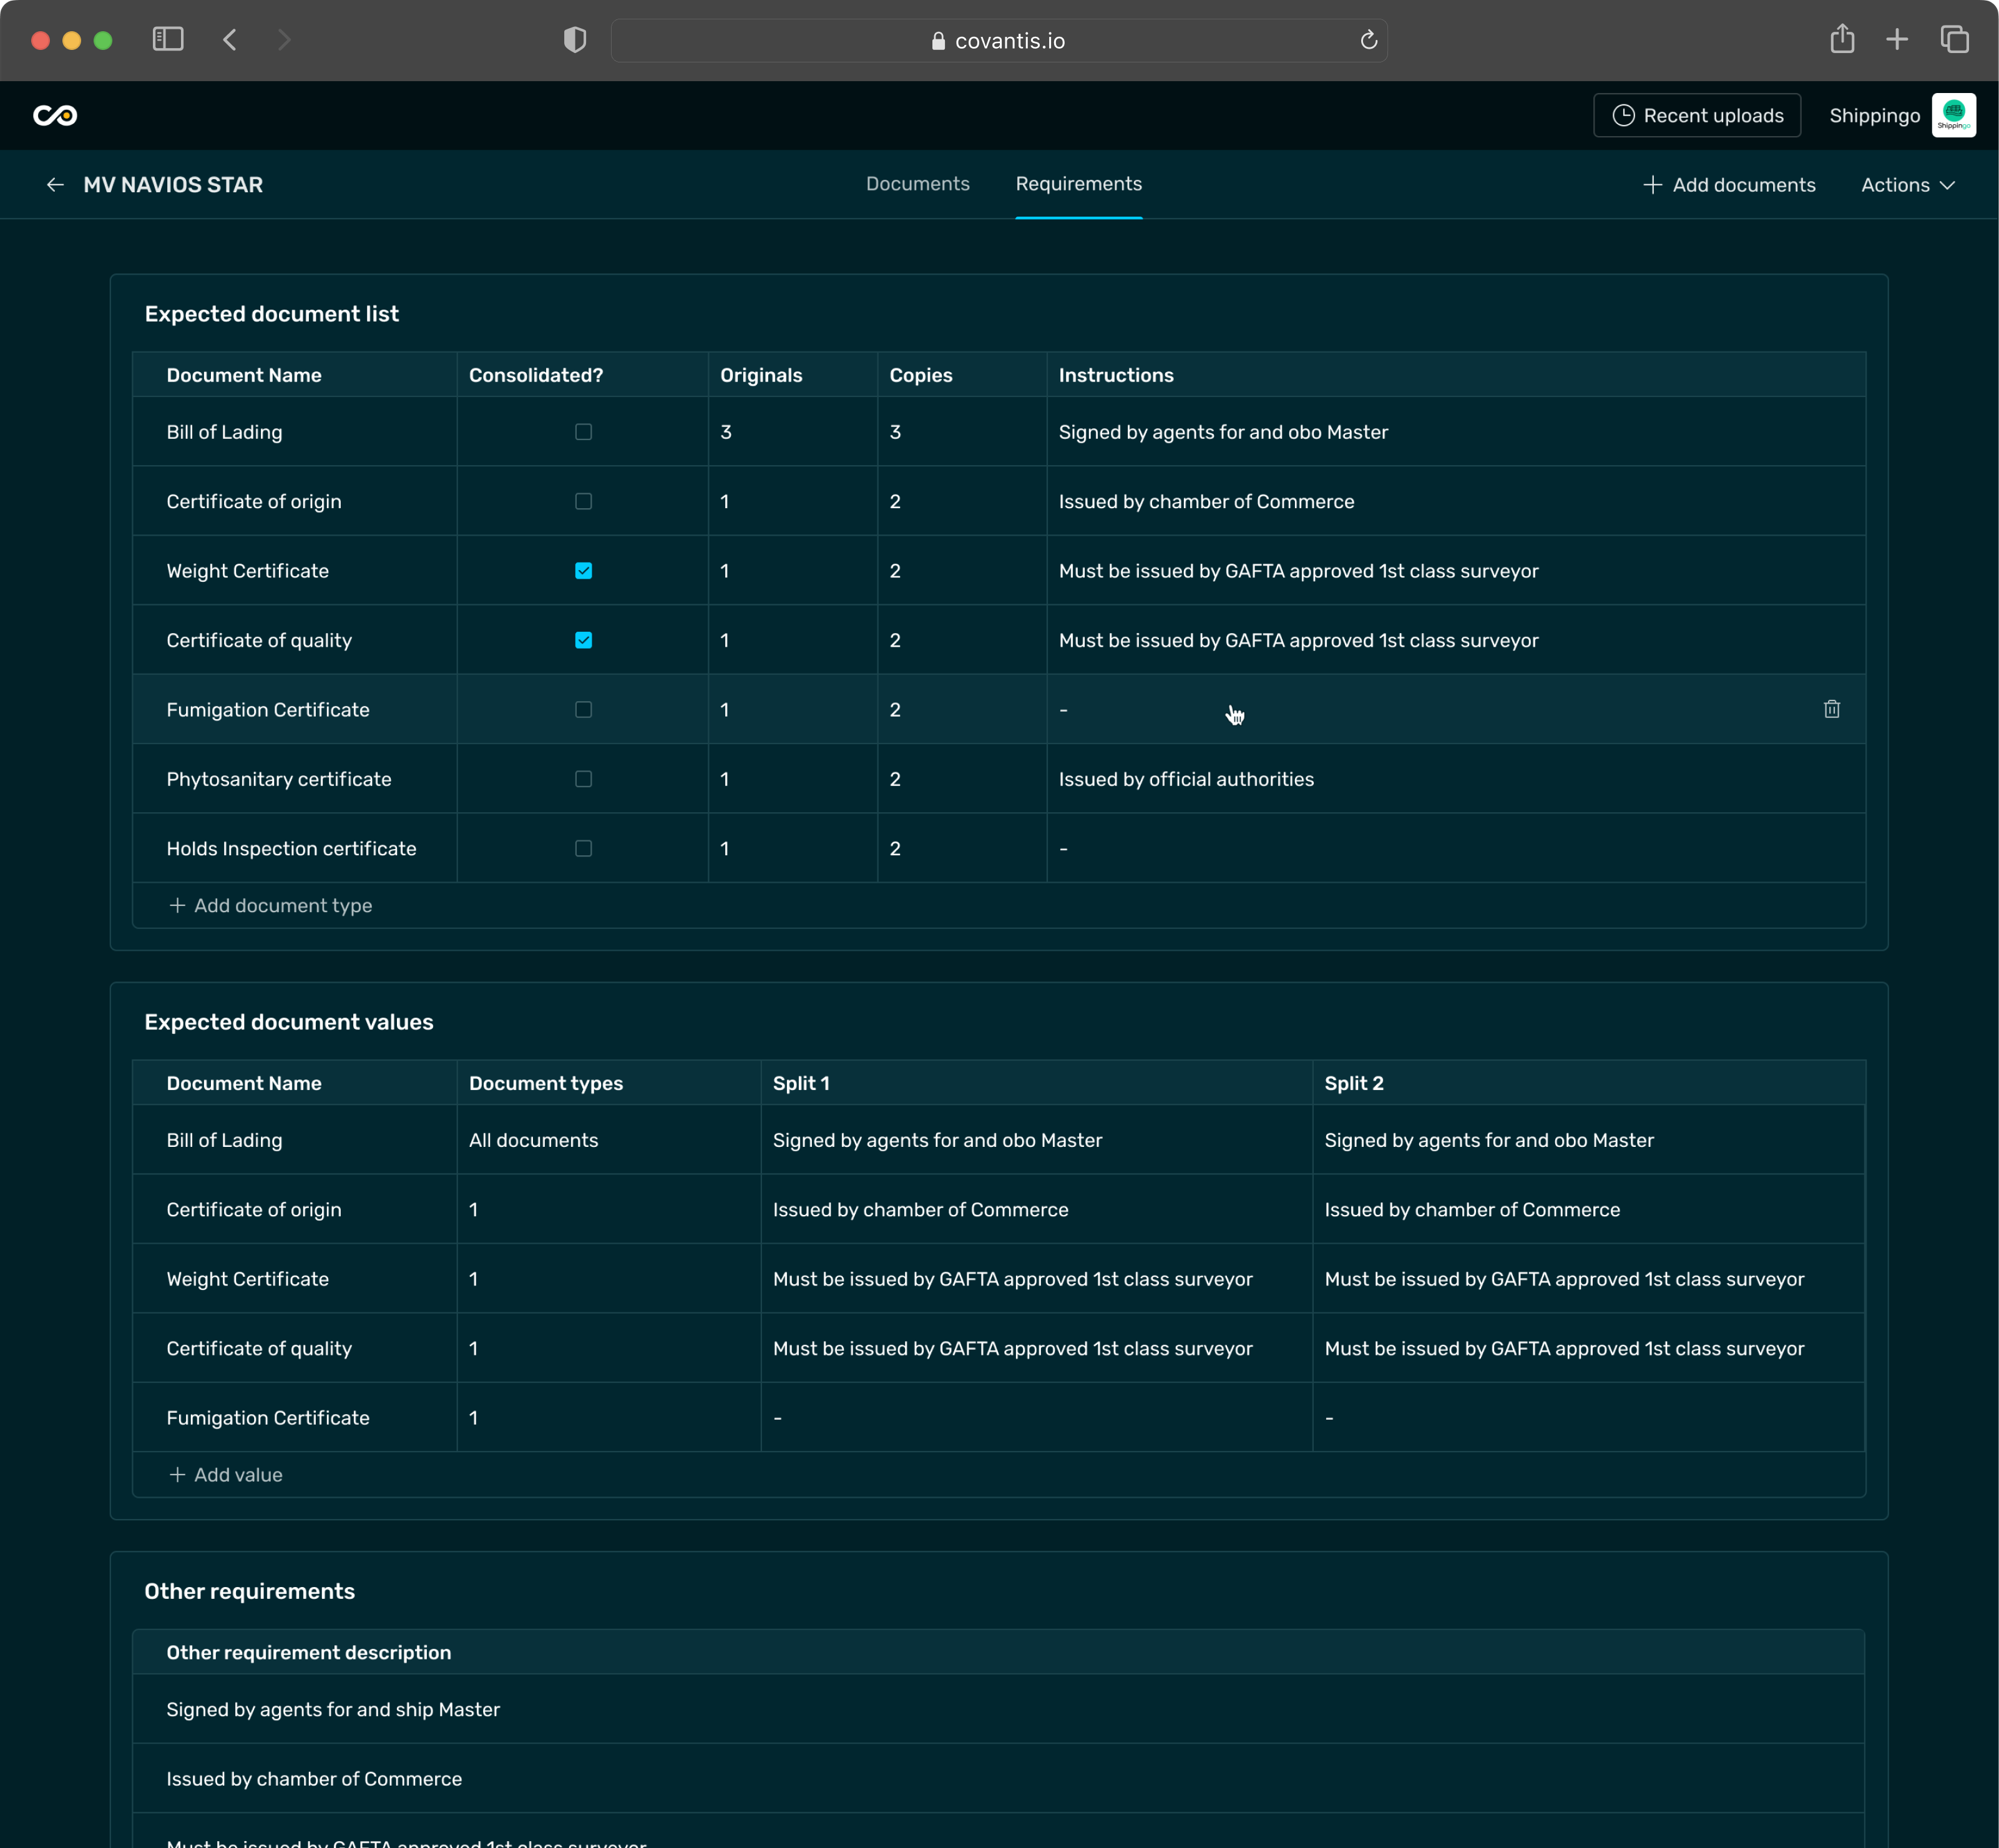Toggle the browser sidebar icon
Image resolution: width=1999 pixels, height=1848 pixels.
(x=168, y=40)
